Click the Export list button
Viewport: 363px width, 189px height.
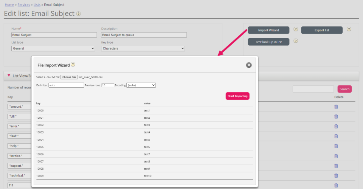322,30
